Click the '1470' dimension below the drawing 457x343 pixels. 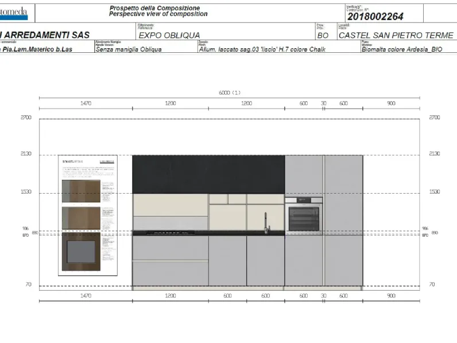tap(86, 296)
